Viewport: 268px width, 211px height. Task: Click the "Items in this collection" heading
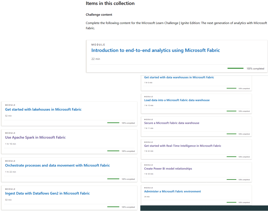[x=110, y=3]
